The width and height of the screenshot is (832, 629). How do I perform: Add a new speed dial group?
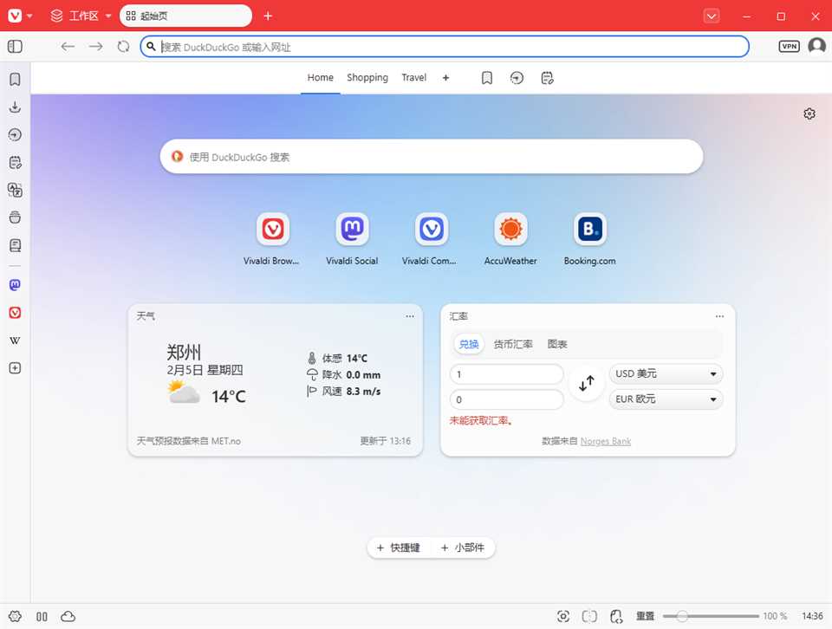(x=445, y=78)
